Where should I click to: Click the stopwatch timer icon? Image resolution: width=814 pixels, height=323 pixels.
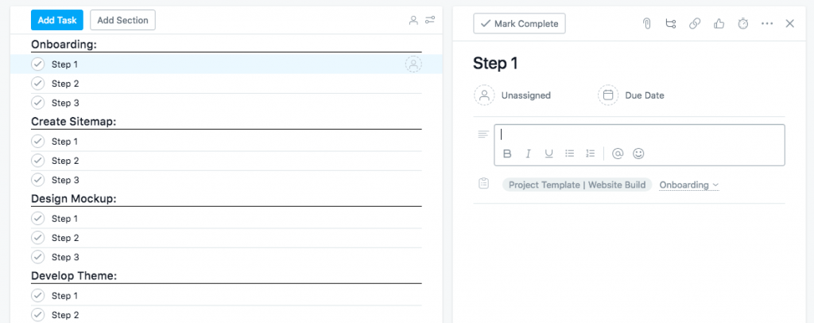point(742,24)
